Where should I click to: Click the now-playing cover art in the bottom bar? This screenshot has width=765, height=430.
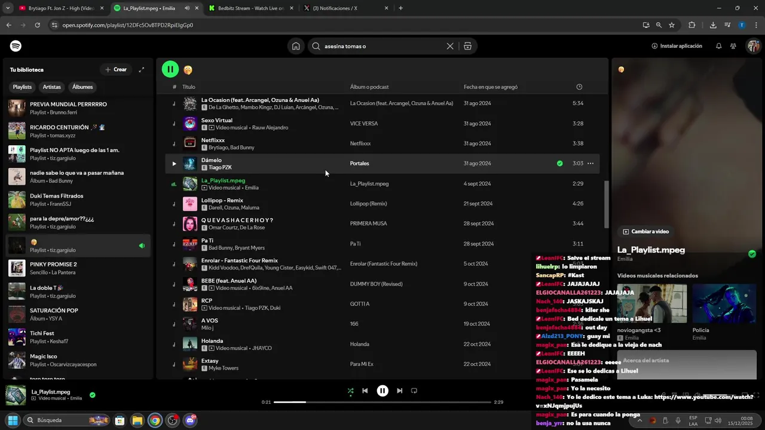[15, 395]
